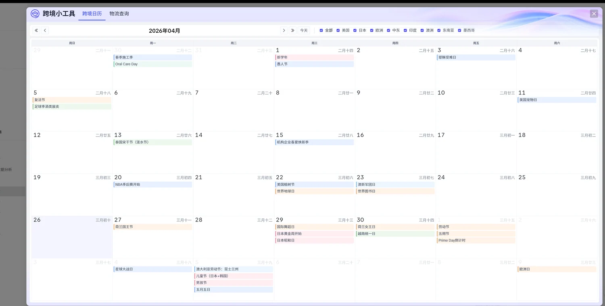Uncheck the 美国 region filter
Screen dimensions: 605x306
click(338, 30)
